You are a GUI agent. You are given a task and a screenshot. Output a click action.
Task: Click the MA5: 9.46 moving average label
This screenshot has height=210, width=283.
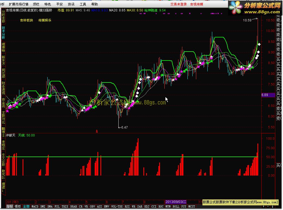click(x=83, y=10)
